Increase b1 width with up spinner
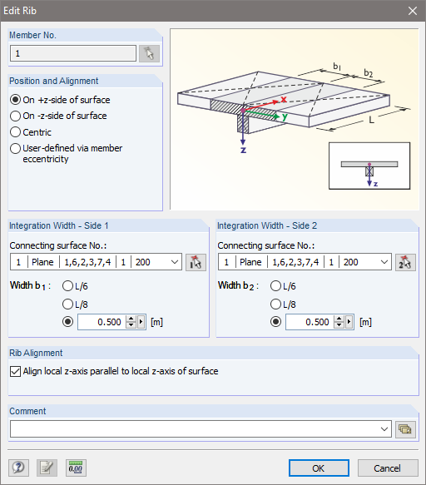 pyautogui.click(x=131, y=319)
